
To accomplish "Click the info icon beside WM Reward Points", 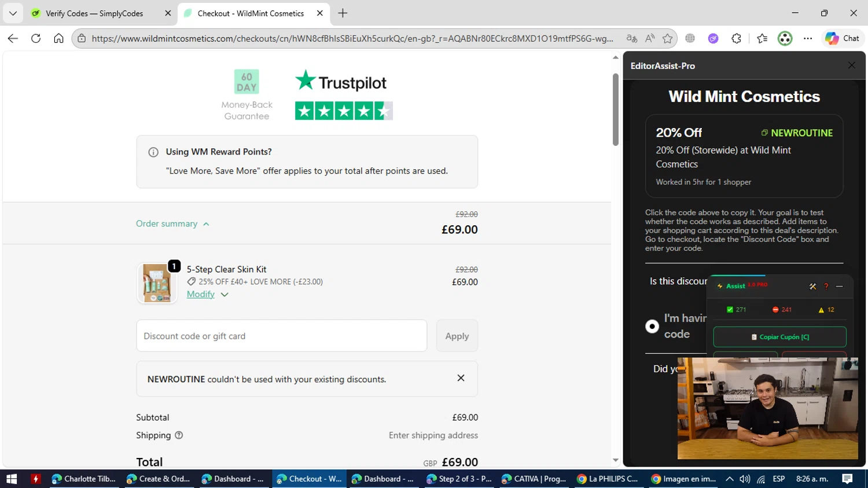I will click(153, 152).
